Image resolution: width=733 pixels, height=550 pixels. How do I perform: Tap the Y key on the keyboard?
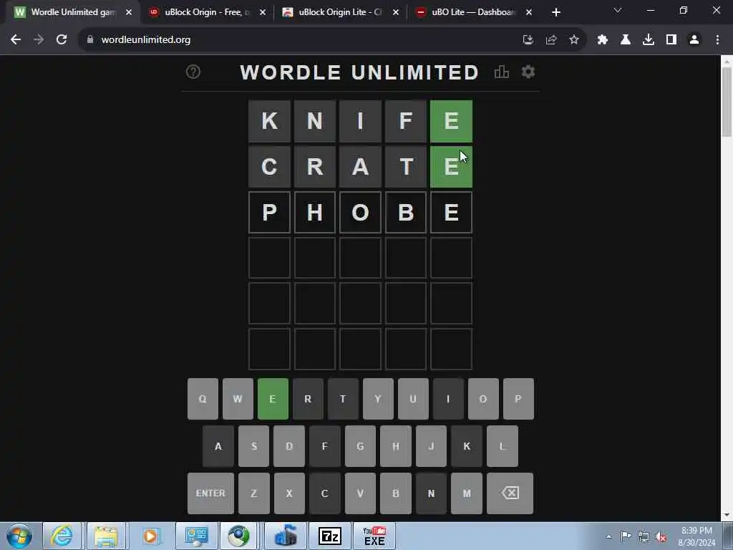click(x=378, y=399)
